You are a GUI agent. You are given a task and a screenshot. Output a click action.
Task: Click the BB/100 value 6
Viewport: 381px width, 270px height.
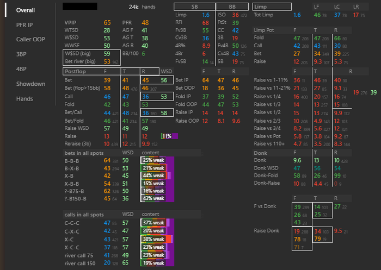(143, 54)
